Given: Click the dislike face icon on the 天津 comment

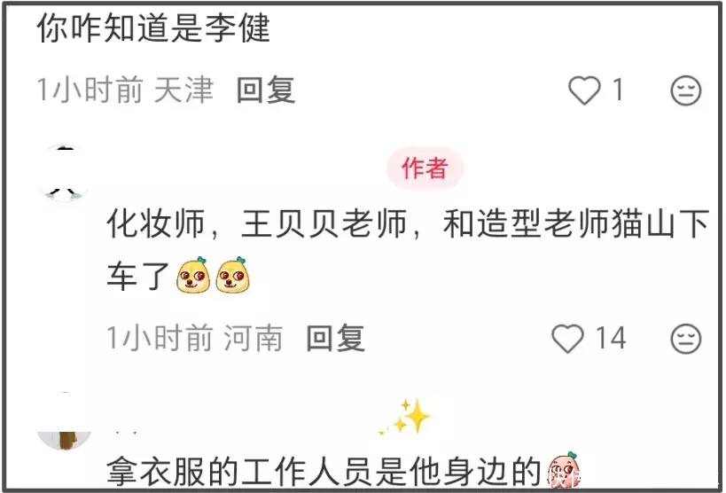Looking at the screenshot, I should 686,90.
